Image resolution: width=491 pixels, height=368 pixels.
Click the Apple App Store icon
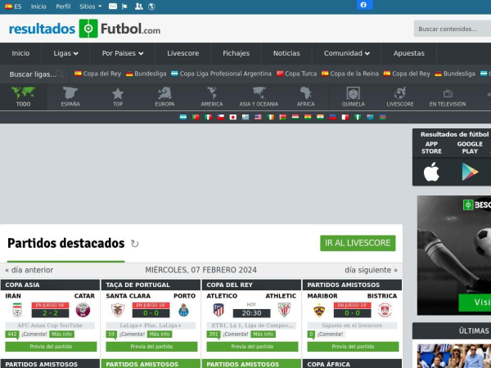click(x=431, y=172)
